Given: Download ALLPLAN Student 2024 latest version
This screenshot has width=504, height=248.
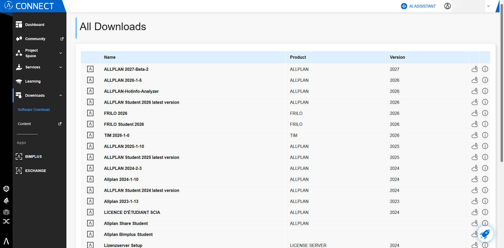Looking at the screenshot, I should (x=475, y=190).
